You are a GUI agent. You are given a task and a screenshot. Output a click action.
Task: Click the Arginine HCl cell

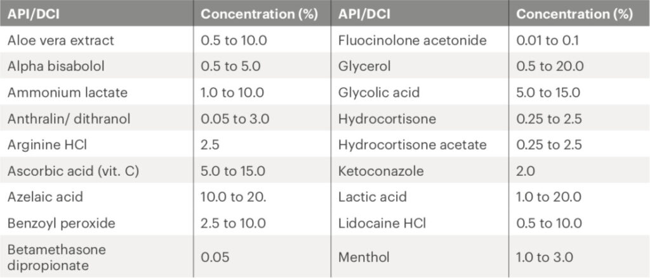47,145
